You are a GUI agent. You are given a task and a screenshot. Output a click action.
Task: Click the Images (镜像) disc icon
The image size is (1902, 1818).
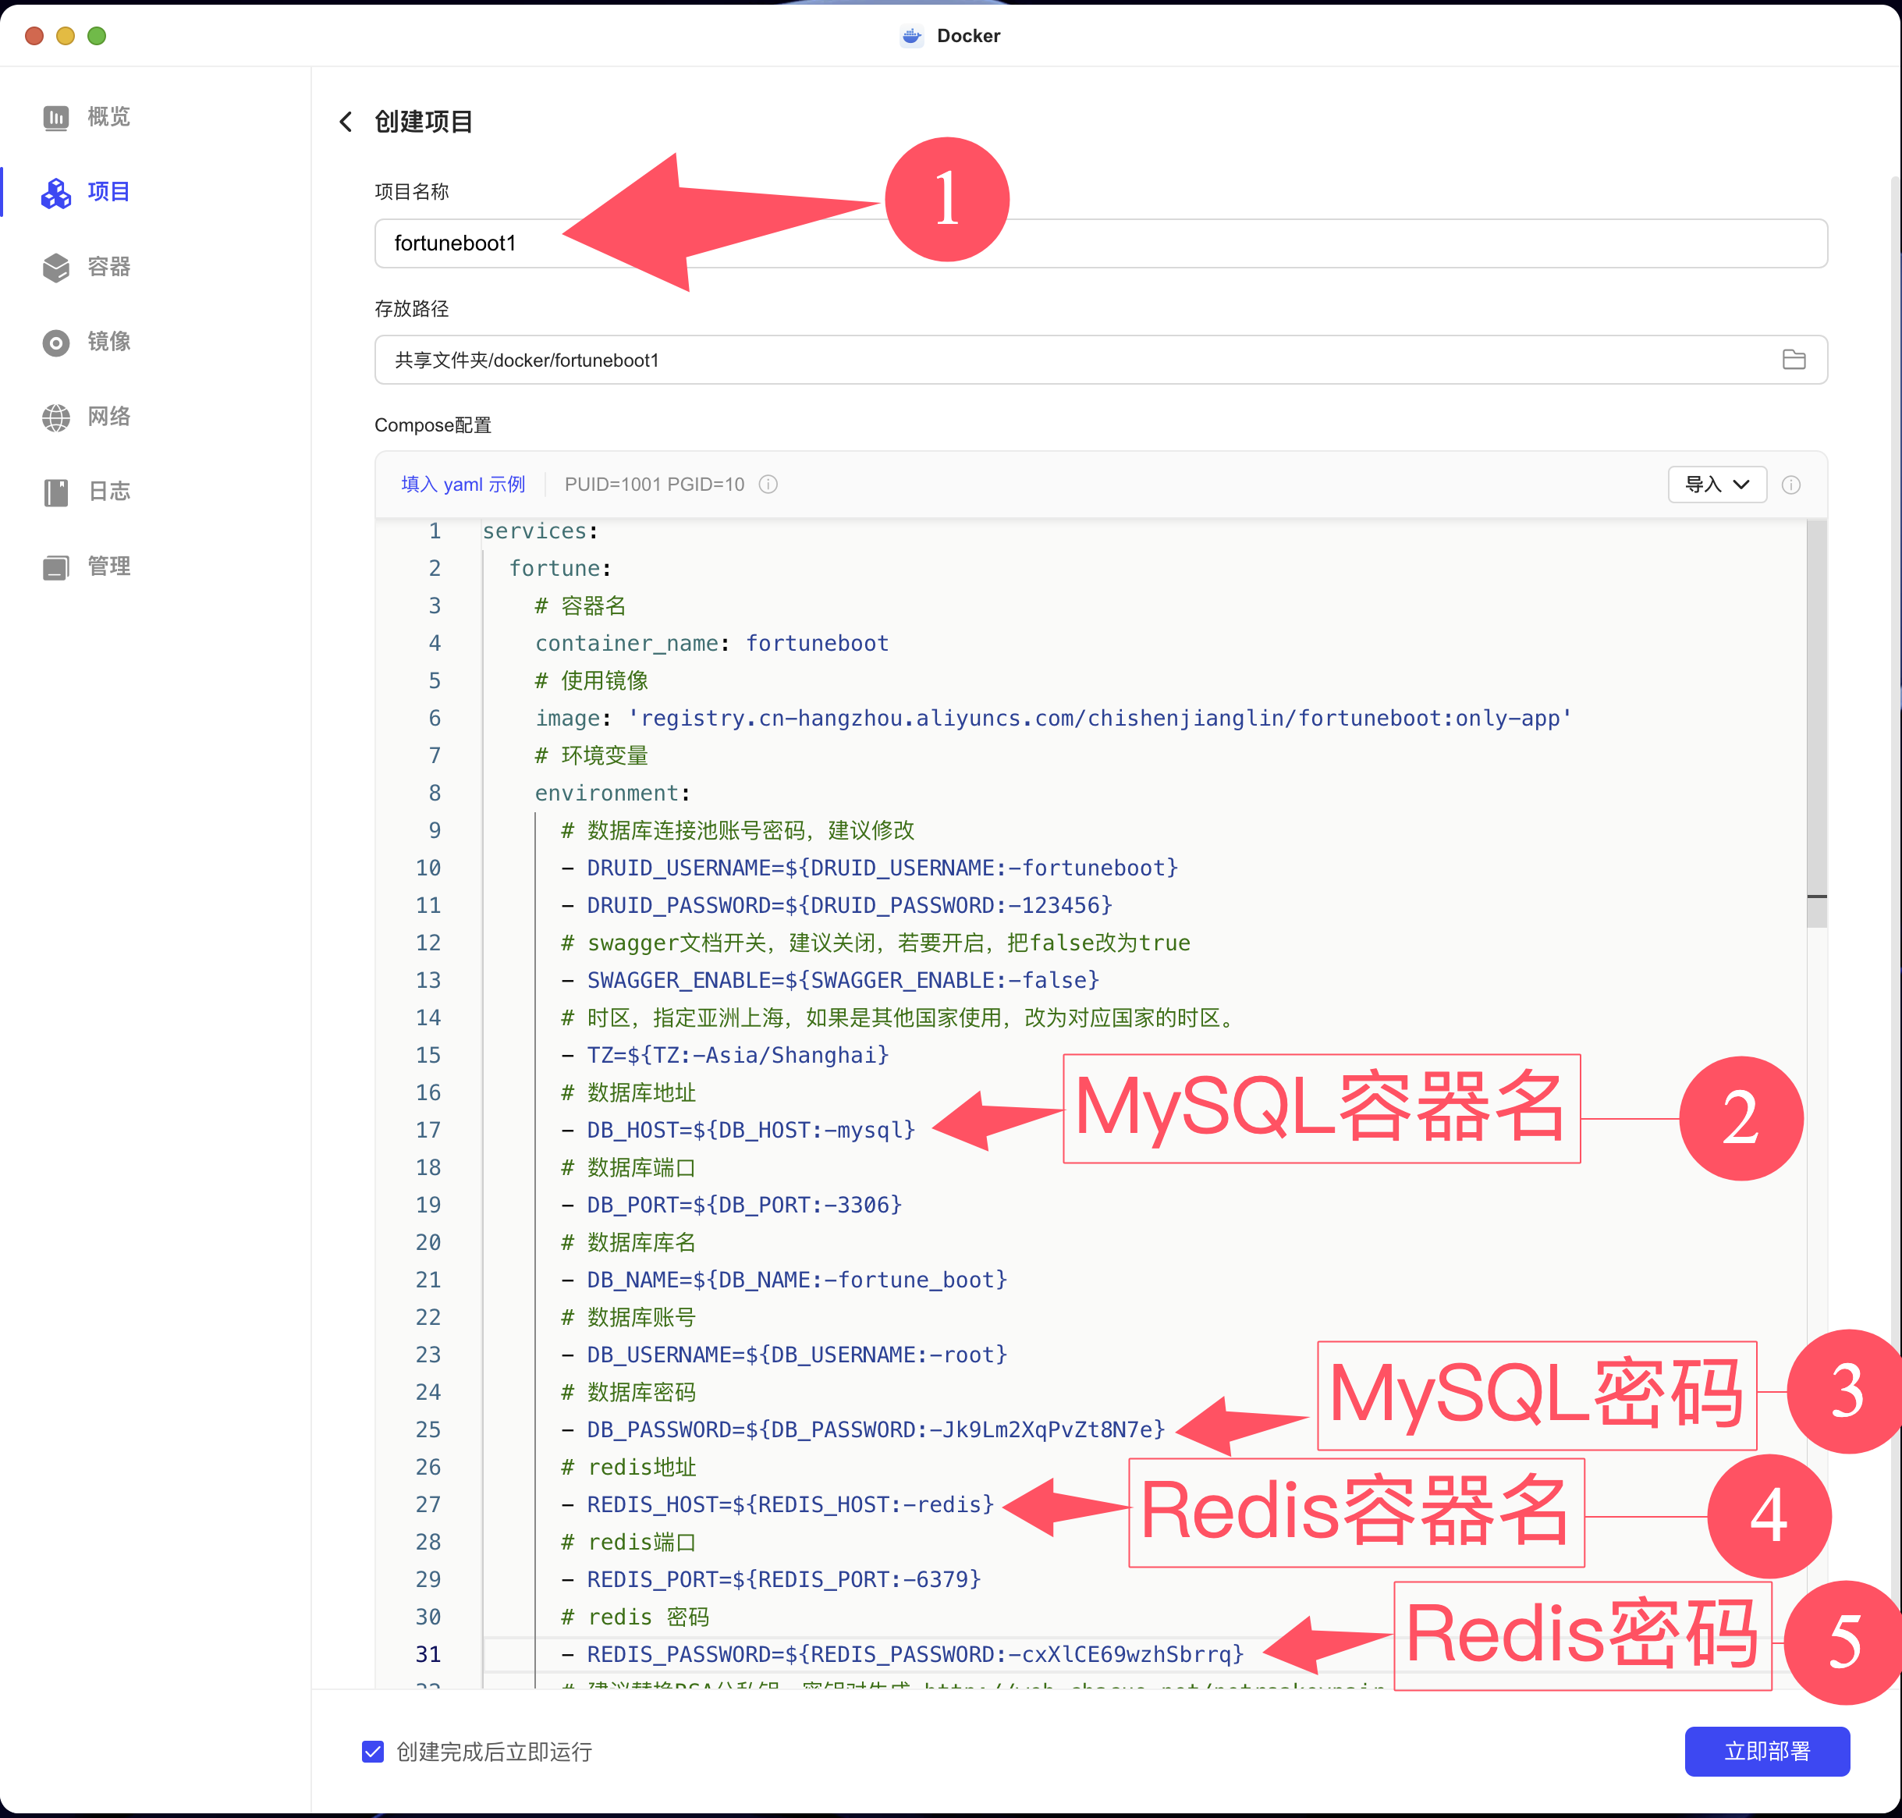tap(56, 342)
